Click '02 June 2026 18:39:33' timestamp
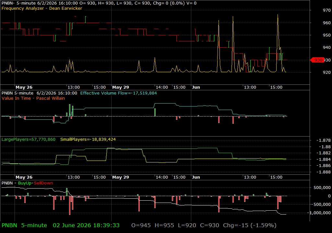This screenshot has width=332, height=233. pyautogui.click(x=86, y=225)
